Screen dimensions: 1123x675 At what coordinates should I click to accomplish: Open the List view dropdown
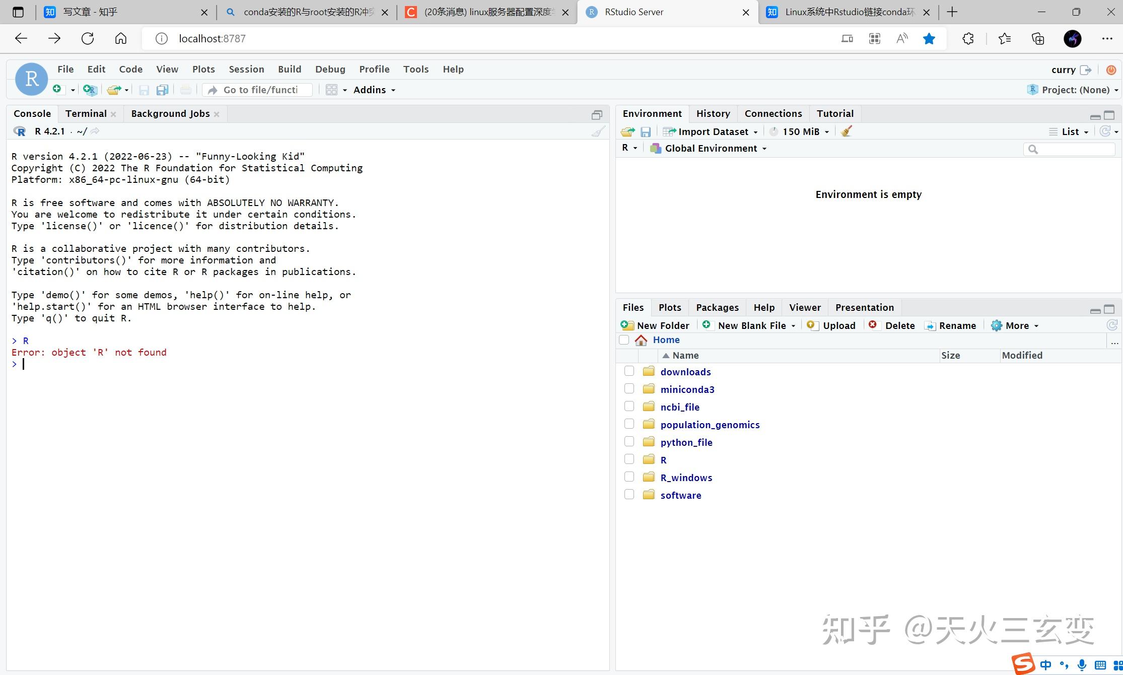coord(1069,131)
